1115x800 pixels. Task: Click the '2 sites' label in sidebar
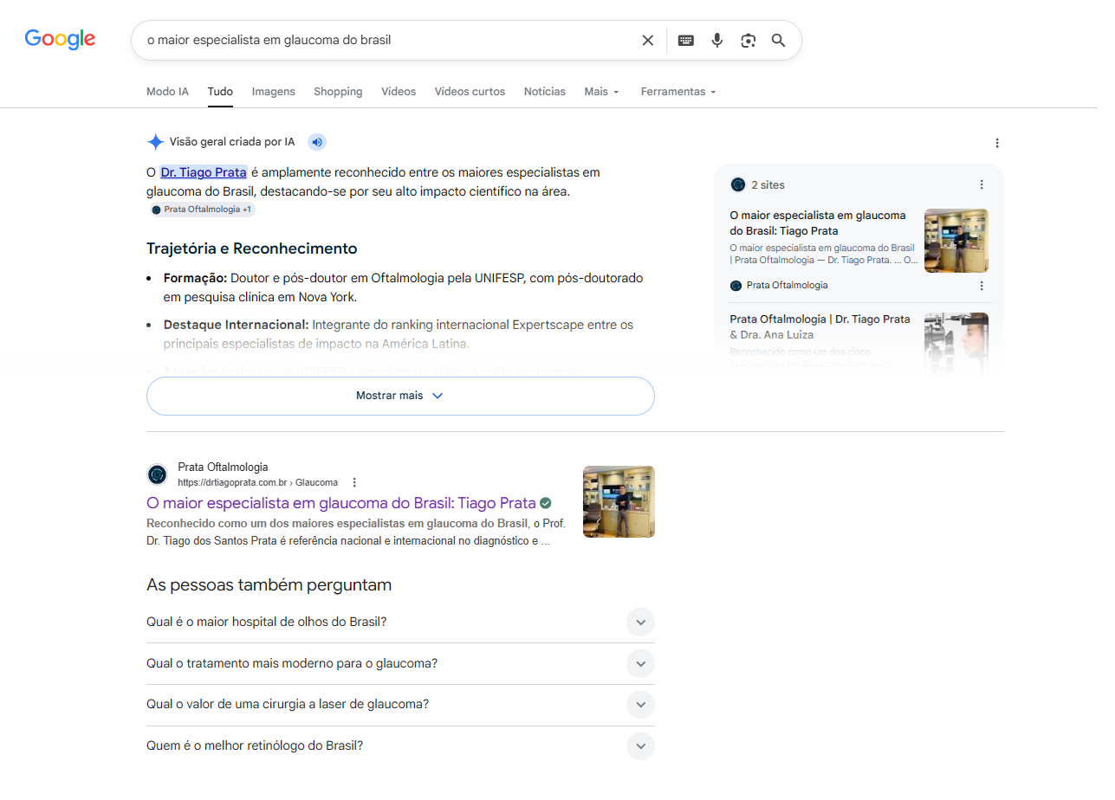(768, 184)
